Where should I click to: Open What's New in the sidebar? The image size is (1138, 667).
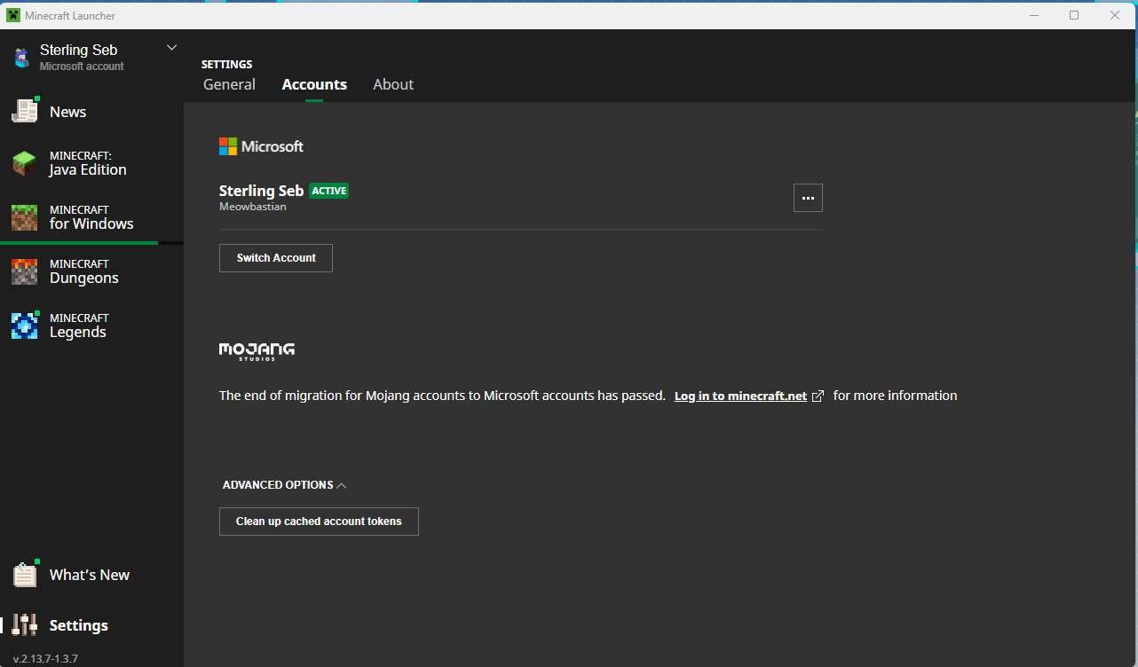91,575
